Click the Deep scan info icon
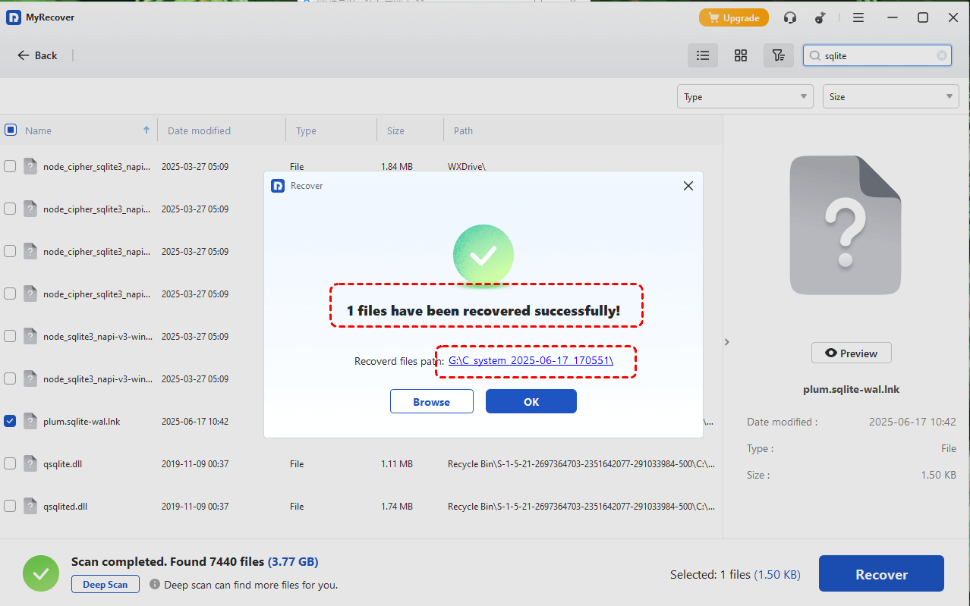Viewport: 970px width, 606px height. click(x=155, y=584)
